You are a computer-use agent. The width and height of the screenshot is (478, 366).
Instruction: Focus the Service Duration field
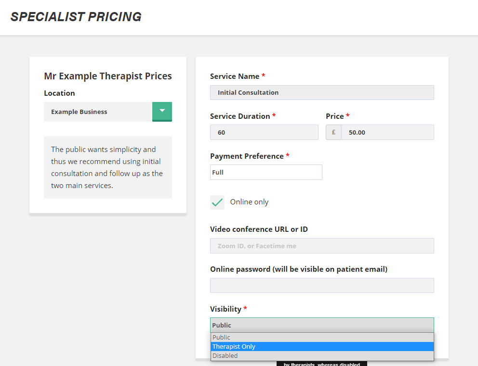(264, 132)
